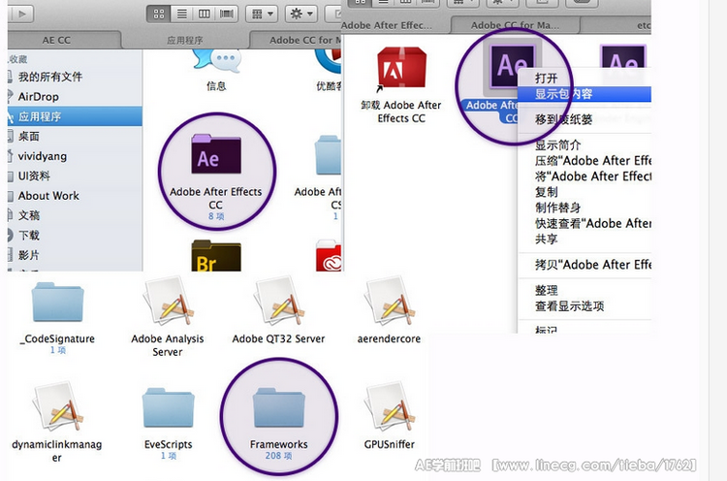Select the 信息 Messages app icon
The height and width of the screenshot is (481, 727).
(216, 62)
